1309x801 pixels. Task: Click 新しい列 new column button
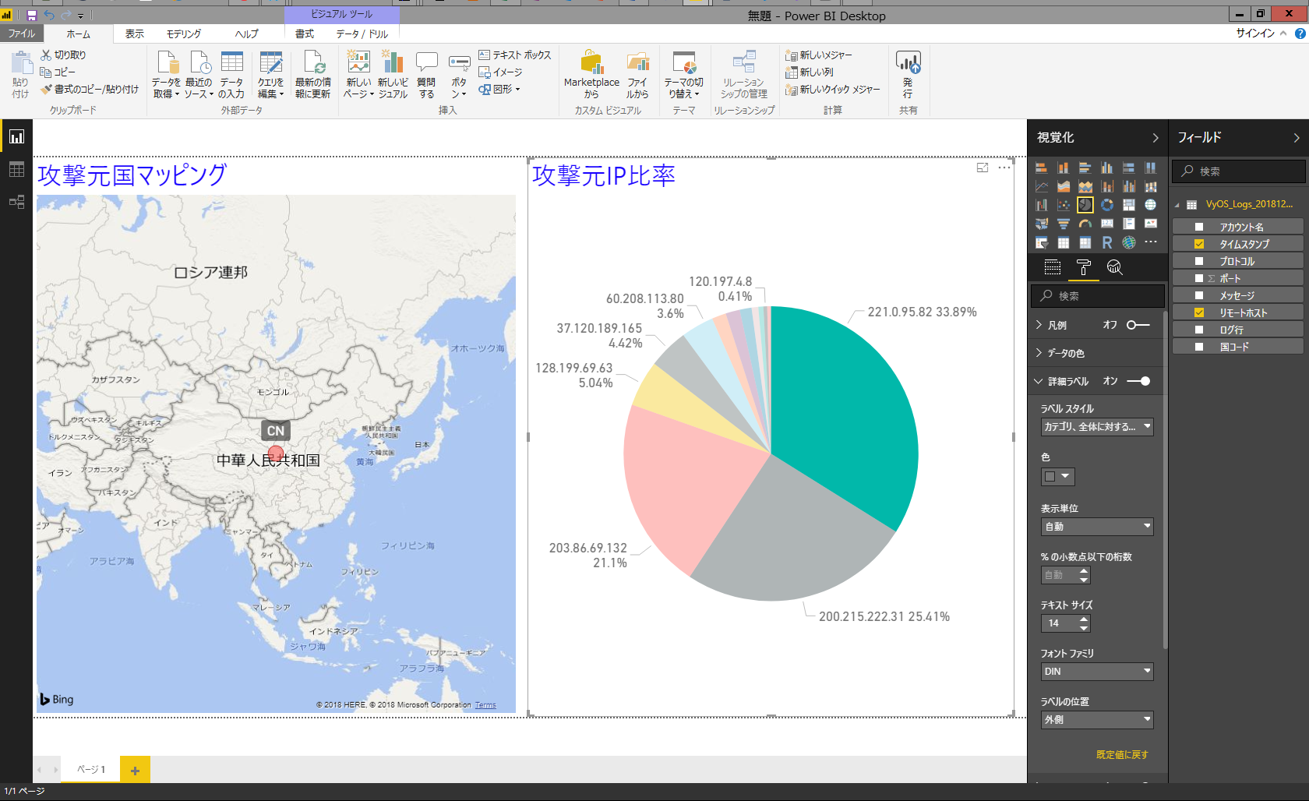pyautogui.click(x=810, y=72)
